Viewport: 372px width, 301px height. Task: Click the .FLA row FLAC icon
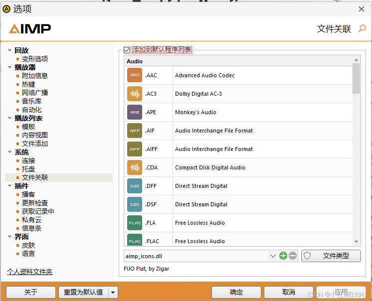click(x=135, y=223)
